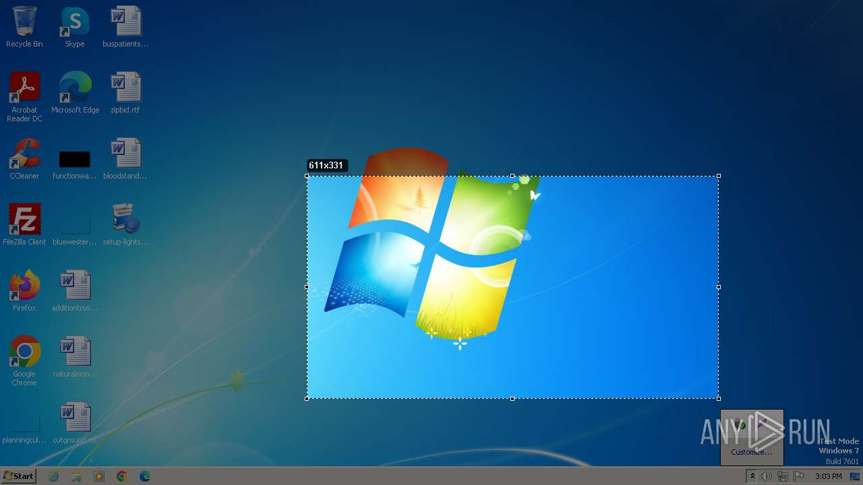Select the FileZilla Client shortcut
Screen dimensions: 863x485
(x=24, y=219)
